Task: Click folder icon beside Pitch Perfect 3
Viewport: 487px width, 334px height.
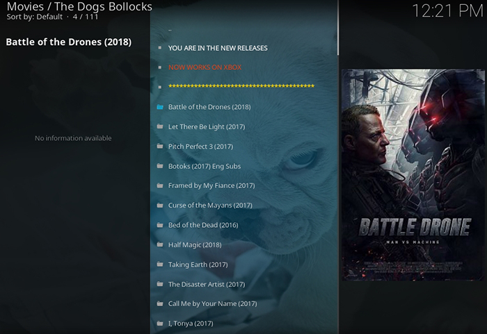Action: click(160, 146)
